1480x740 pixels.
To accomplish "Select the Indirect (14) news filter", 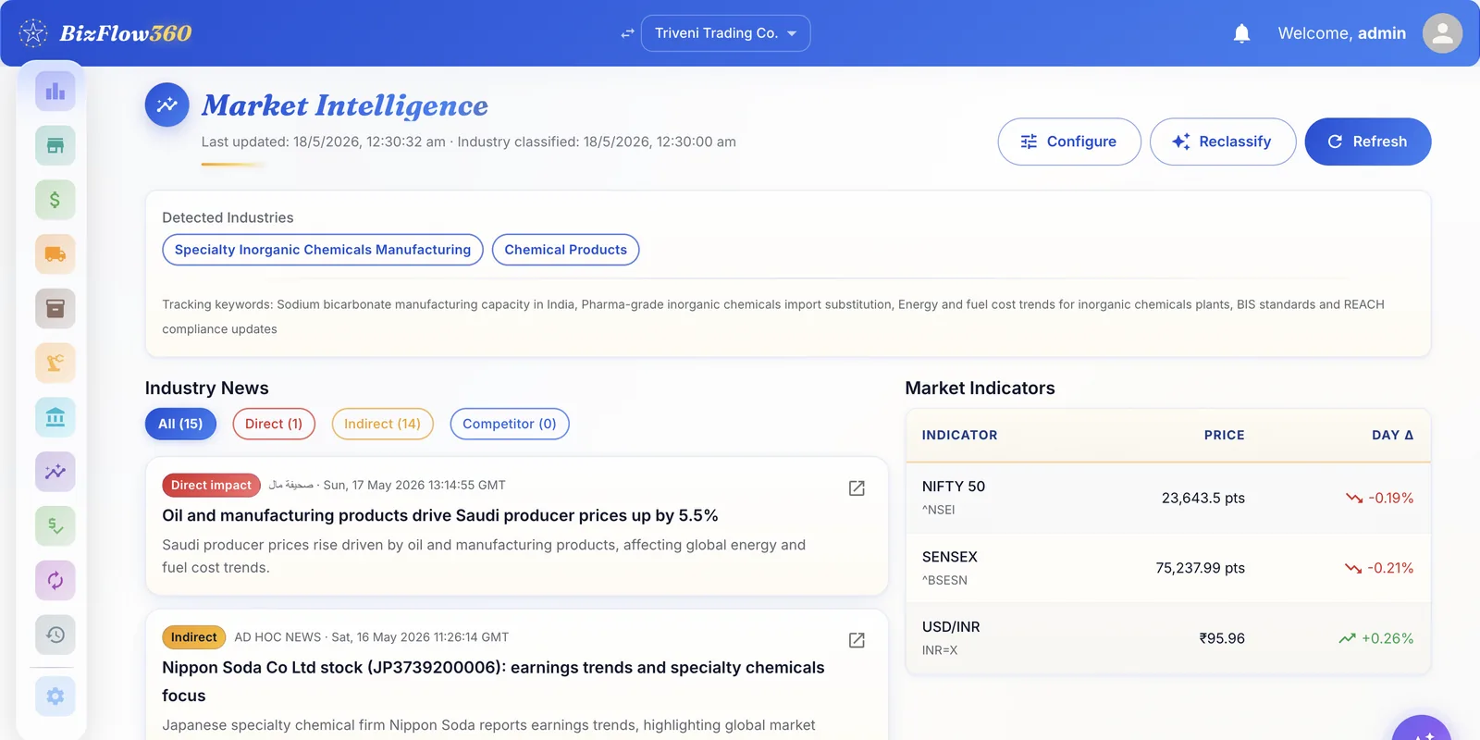I will pyautogui.click(x=382, y=424).
